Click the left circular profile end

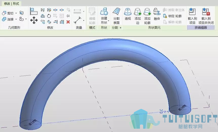coord(30,124)
